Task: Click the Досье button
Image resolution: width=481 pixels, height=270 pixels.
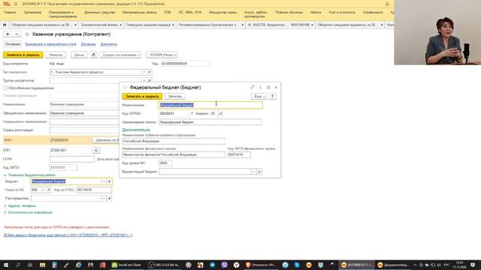Action: [79, 55]
